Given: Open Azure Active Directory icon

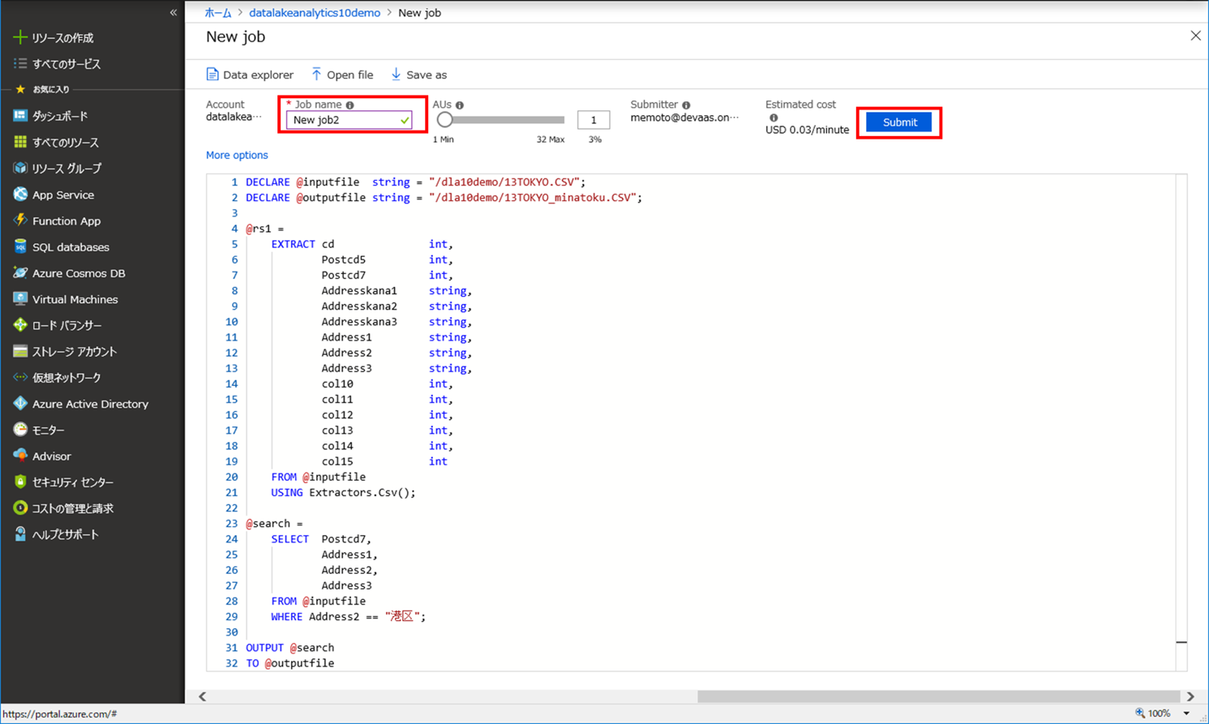Looking at the screenshot, I should click(20, 404).
